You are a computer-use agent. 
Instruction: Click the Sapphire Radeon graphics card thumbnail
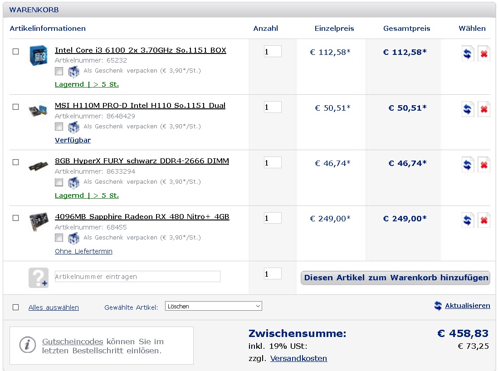[39, 221]
